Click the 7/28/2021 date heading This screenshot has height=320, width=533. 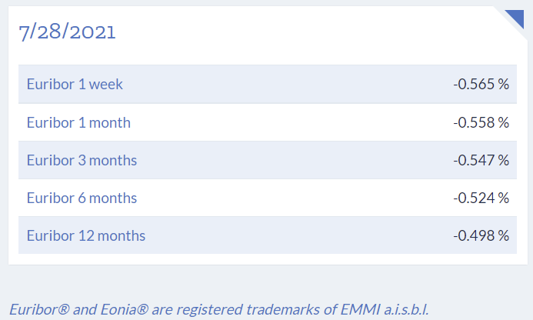click(67, 32)
